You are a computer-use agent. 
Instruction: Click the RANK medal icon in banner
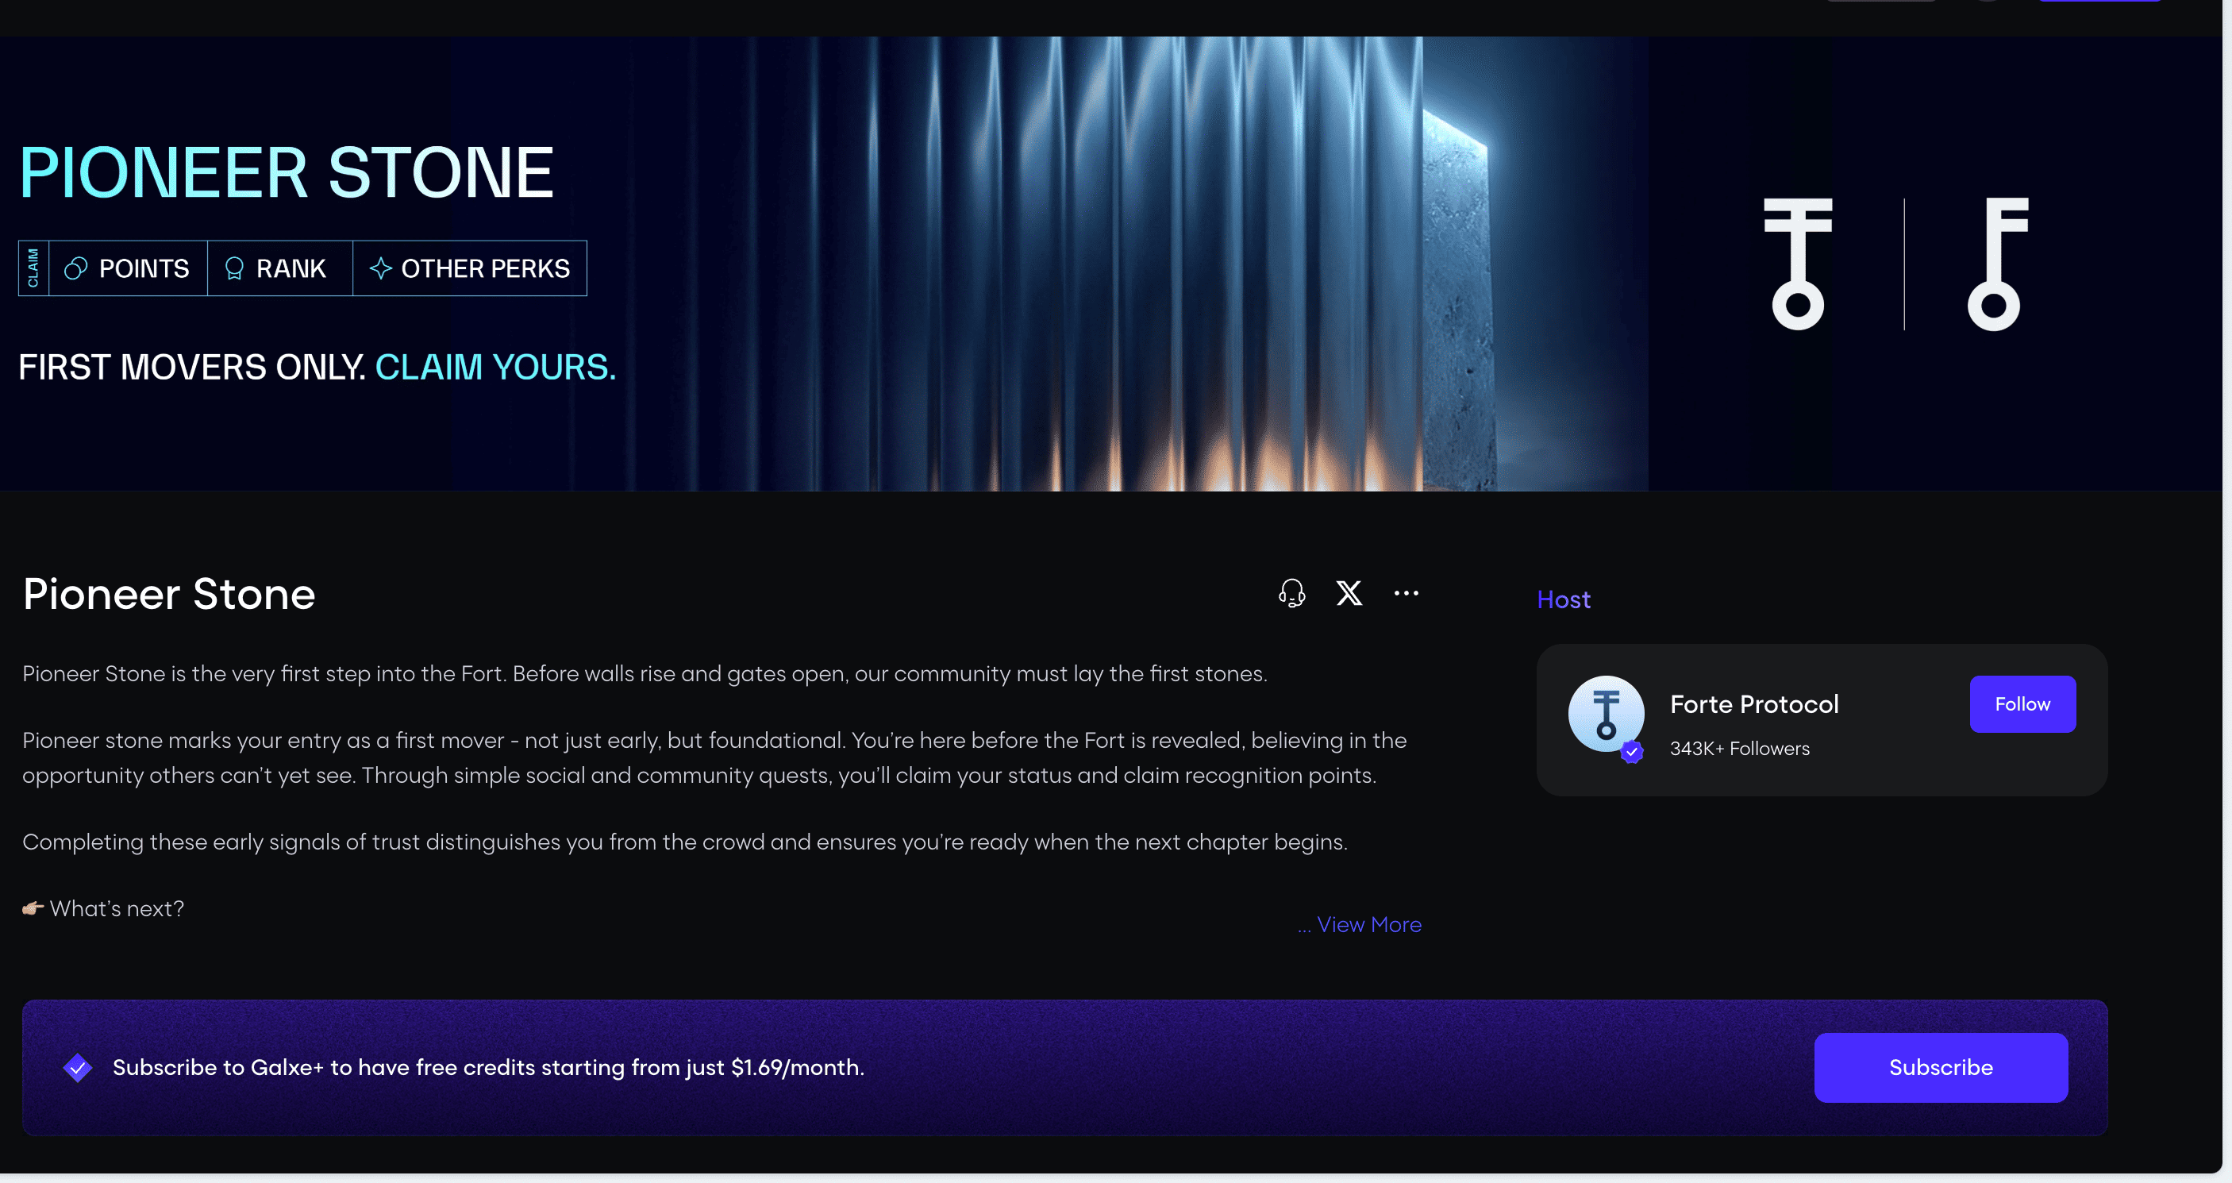pos(234,268)
